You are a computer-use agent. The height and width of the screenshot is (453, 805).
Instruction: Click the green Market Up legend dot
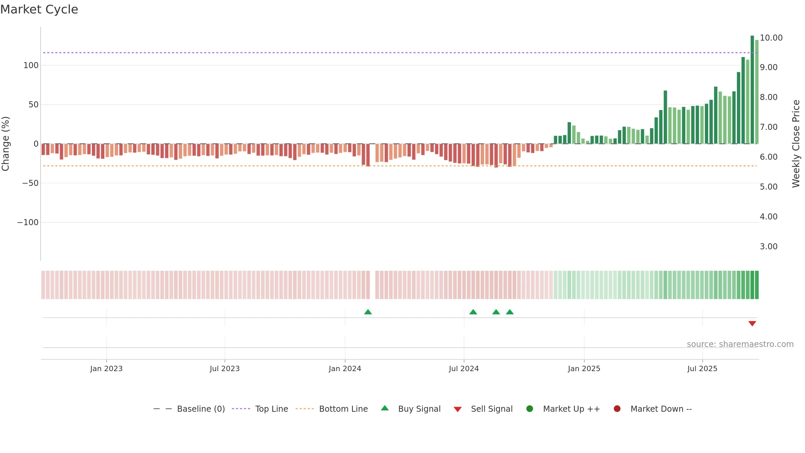[x=530, y=409]
